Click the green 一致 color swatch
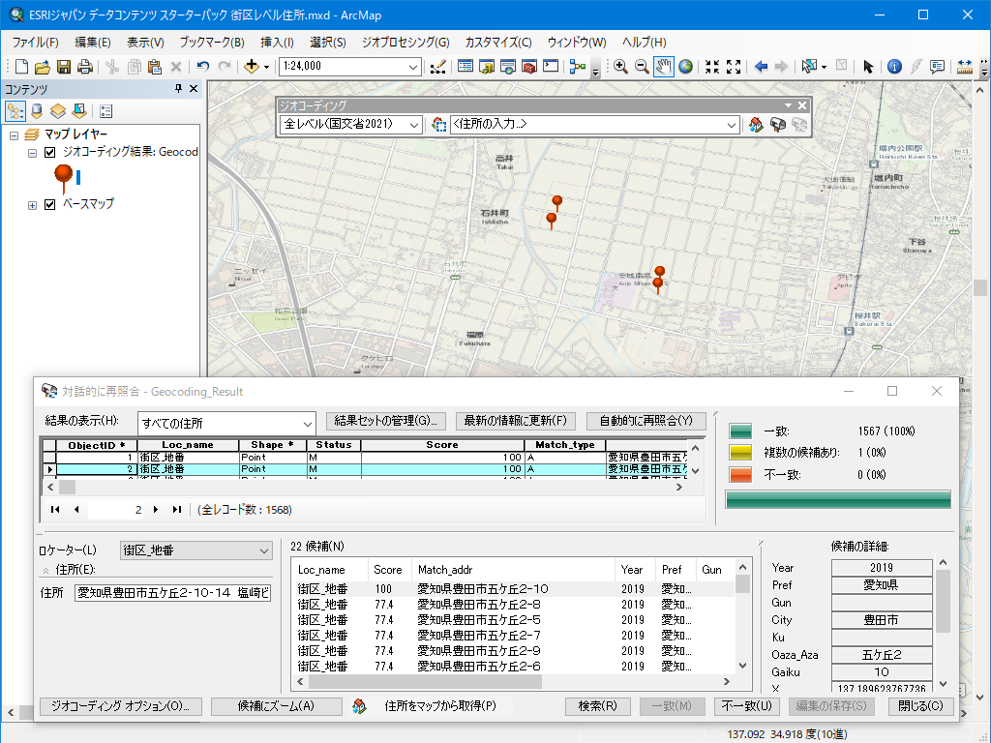 tap(740, 431)
